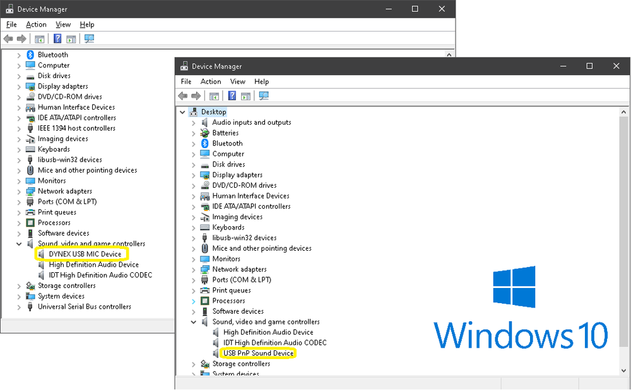Screen dimensions: 631x390
Task: Click scan for hardware changes icon in front window
Action: [x=264, y=96]
